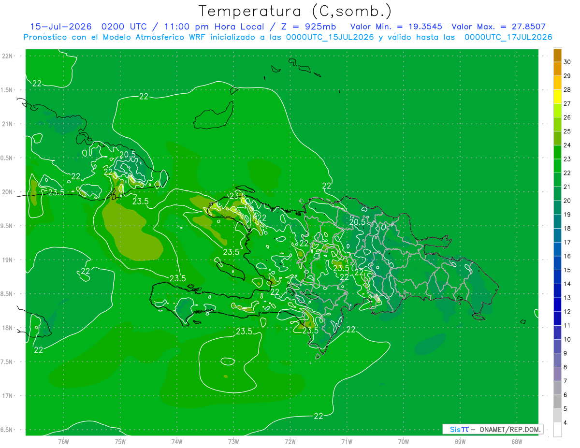Click the Great Inagua island outline near 21N
This screenshot has height=448, width=580.
click(x=214, y=116)
